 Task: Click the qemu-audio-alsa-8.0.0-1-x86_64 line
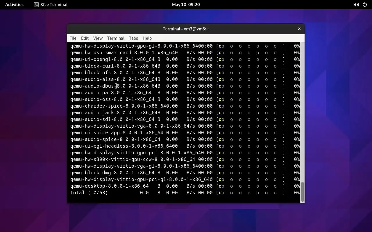(x=185, y=79)
